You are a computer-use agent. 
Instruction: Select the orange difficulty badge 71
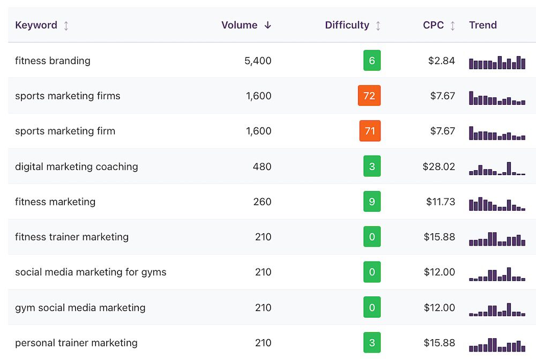click(370, 131)
